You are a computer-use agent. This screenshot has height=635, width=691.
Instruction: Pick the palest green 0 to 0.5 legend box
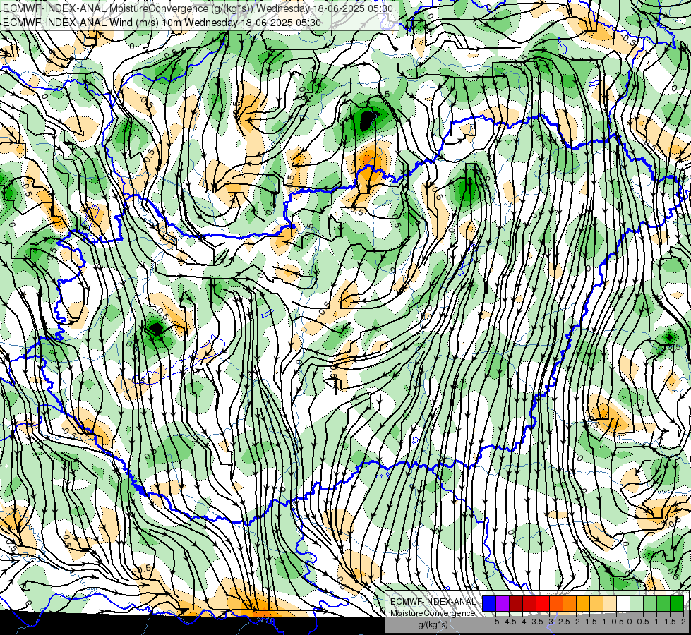637,603
